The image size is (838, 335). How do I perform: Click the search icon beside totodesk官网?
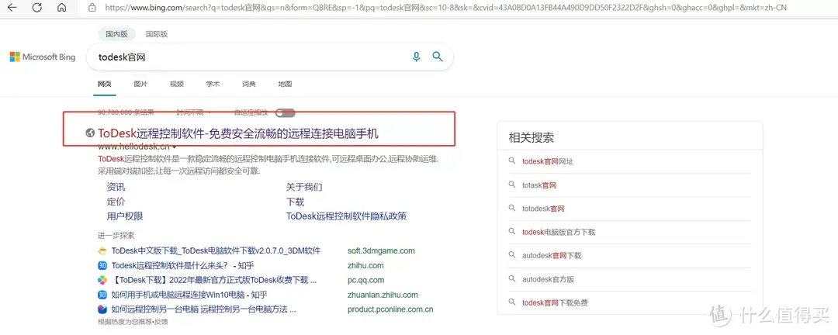(x=512, y=209)
